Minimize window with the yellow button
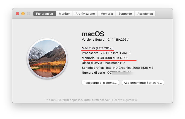The image size is (185, 119). pos(23,14)
